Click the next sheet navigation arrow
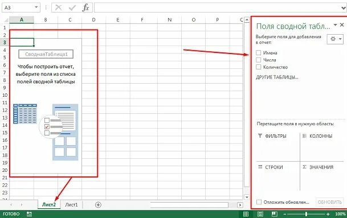Image resolution: width=347 pixels, height=218 pixels. pos(22,205)
